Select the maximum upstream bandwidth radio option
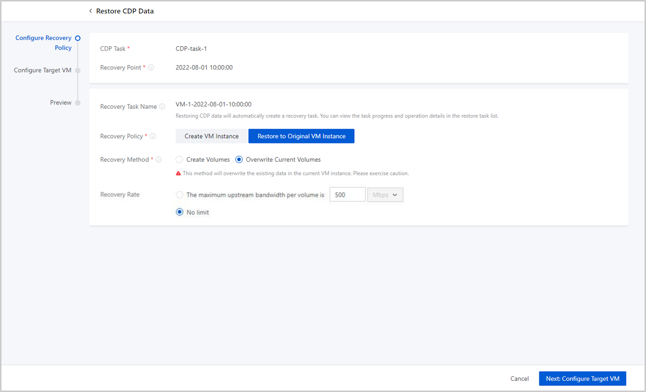Viewport: 646px width, 392px height. [x=180, y=195]
